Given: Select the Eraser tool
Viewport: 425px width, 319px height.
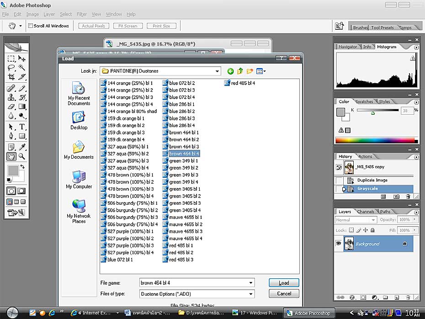Looking at the screenshot, I should pyautogui.click(x=11, y=106).
